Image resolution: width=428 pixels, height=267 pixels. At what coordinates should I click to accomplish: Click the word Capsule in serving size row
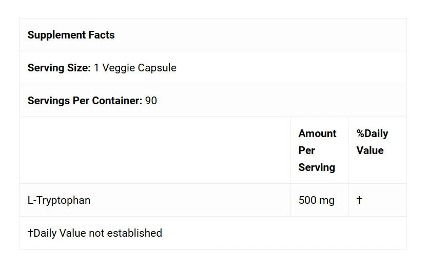(157, 68)
